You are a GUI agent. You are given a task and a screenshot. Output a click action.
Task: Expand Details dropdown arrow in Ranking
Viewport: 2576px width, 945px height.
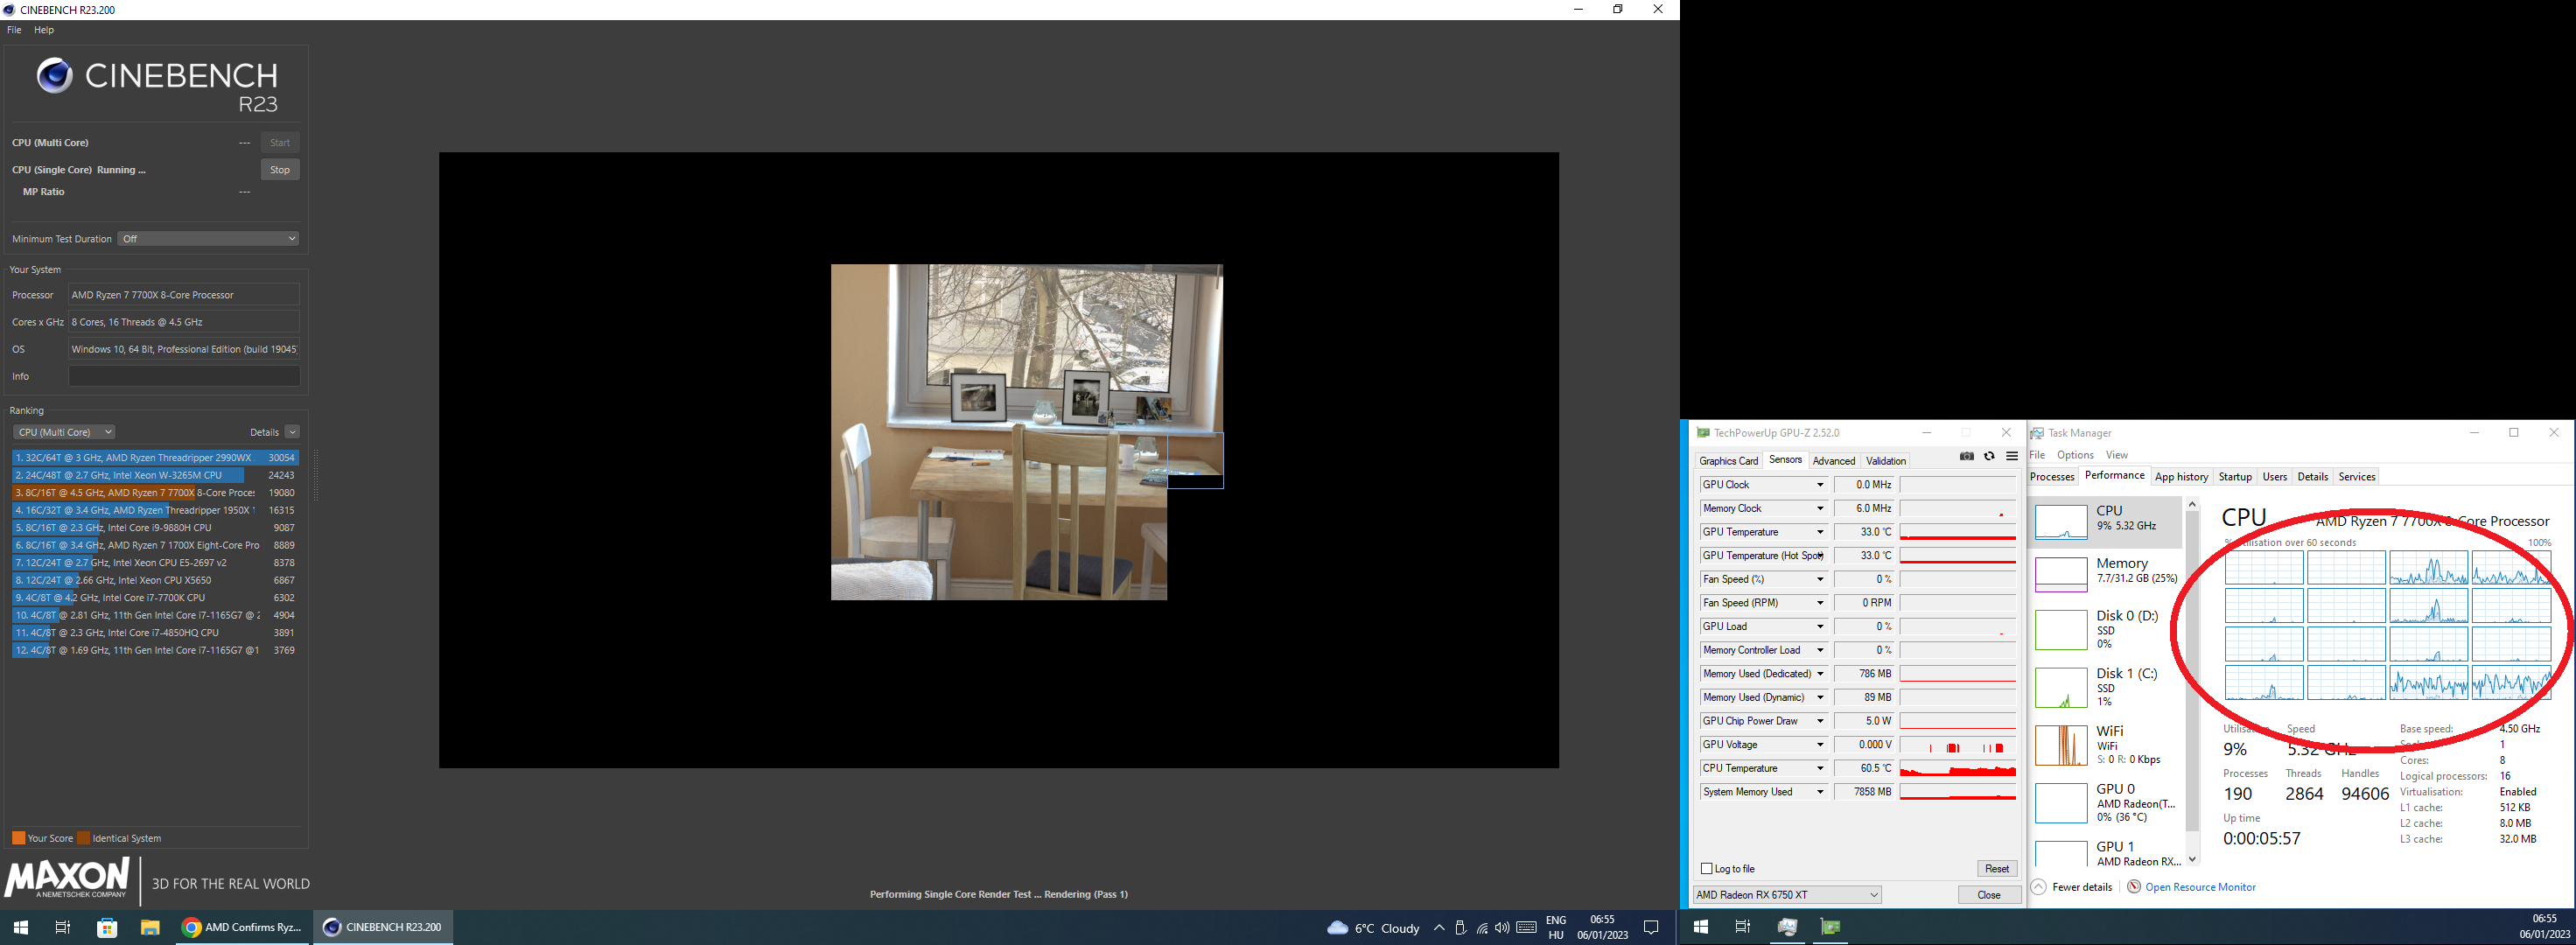(292, 432)
